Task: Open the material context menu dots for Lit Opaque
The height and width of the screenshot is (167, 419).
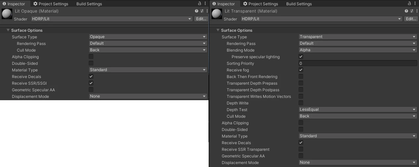Action: coord(207,11)
